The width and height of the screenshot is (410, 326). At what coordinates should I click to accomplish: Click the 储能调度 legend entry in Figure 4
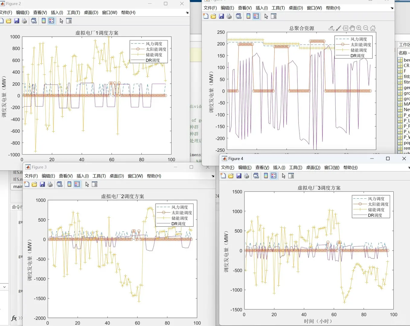click(376, 210)
